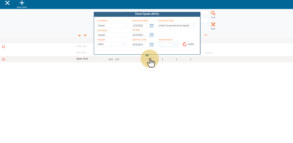This screenshot has width=293, height=143.
Task: Expand the Assessment Type dropdown
Action: click(x=194, y=26)
